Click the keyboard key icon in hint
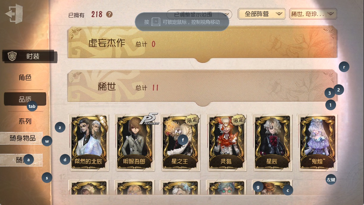Viewport: 364px width, 205px height. tap(156, 22)
